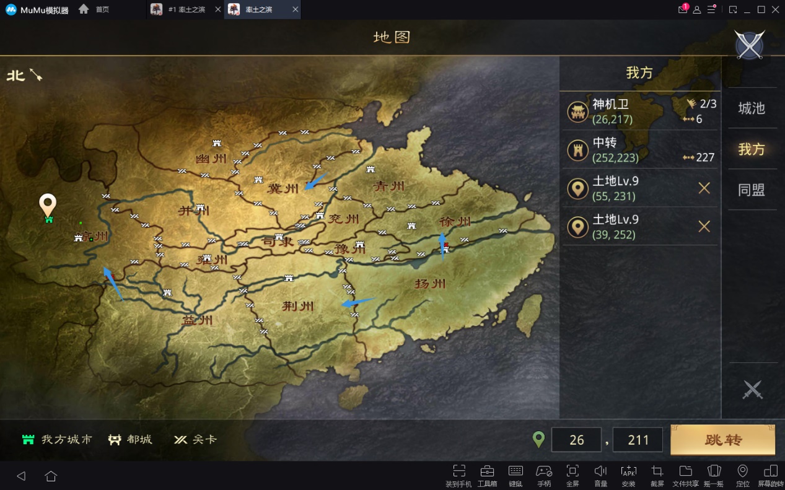
Task: Go to emulator 首页 home tab
Action: (x=94, y=9)
